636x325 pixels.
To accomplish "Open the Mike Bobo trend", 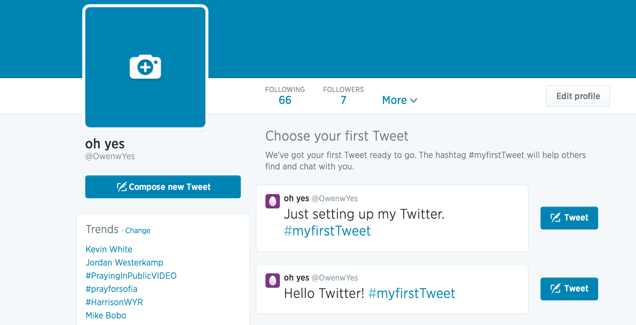I will [106, 315].
